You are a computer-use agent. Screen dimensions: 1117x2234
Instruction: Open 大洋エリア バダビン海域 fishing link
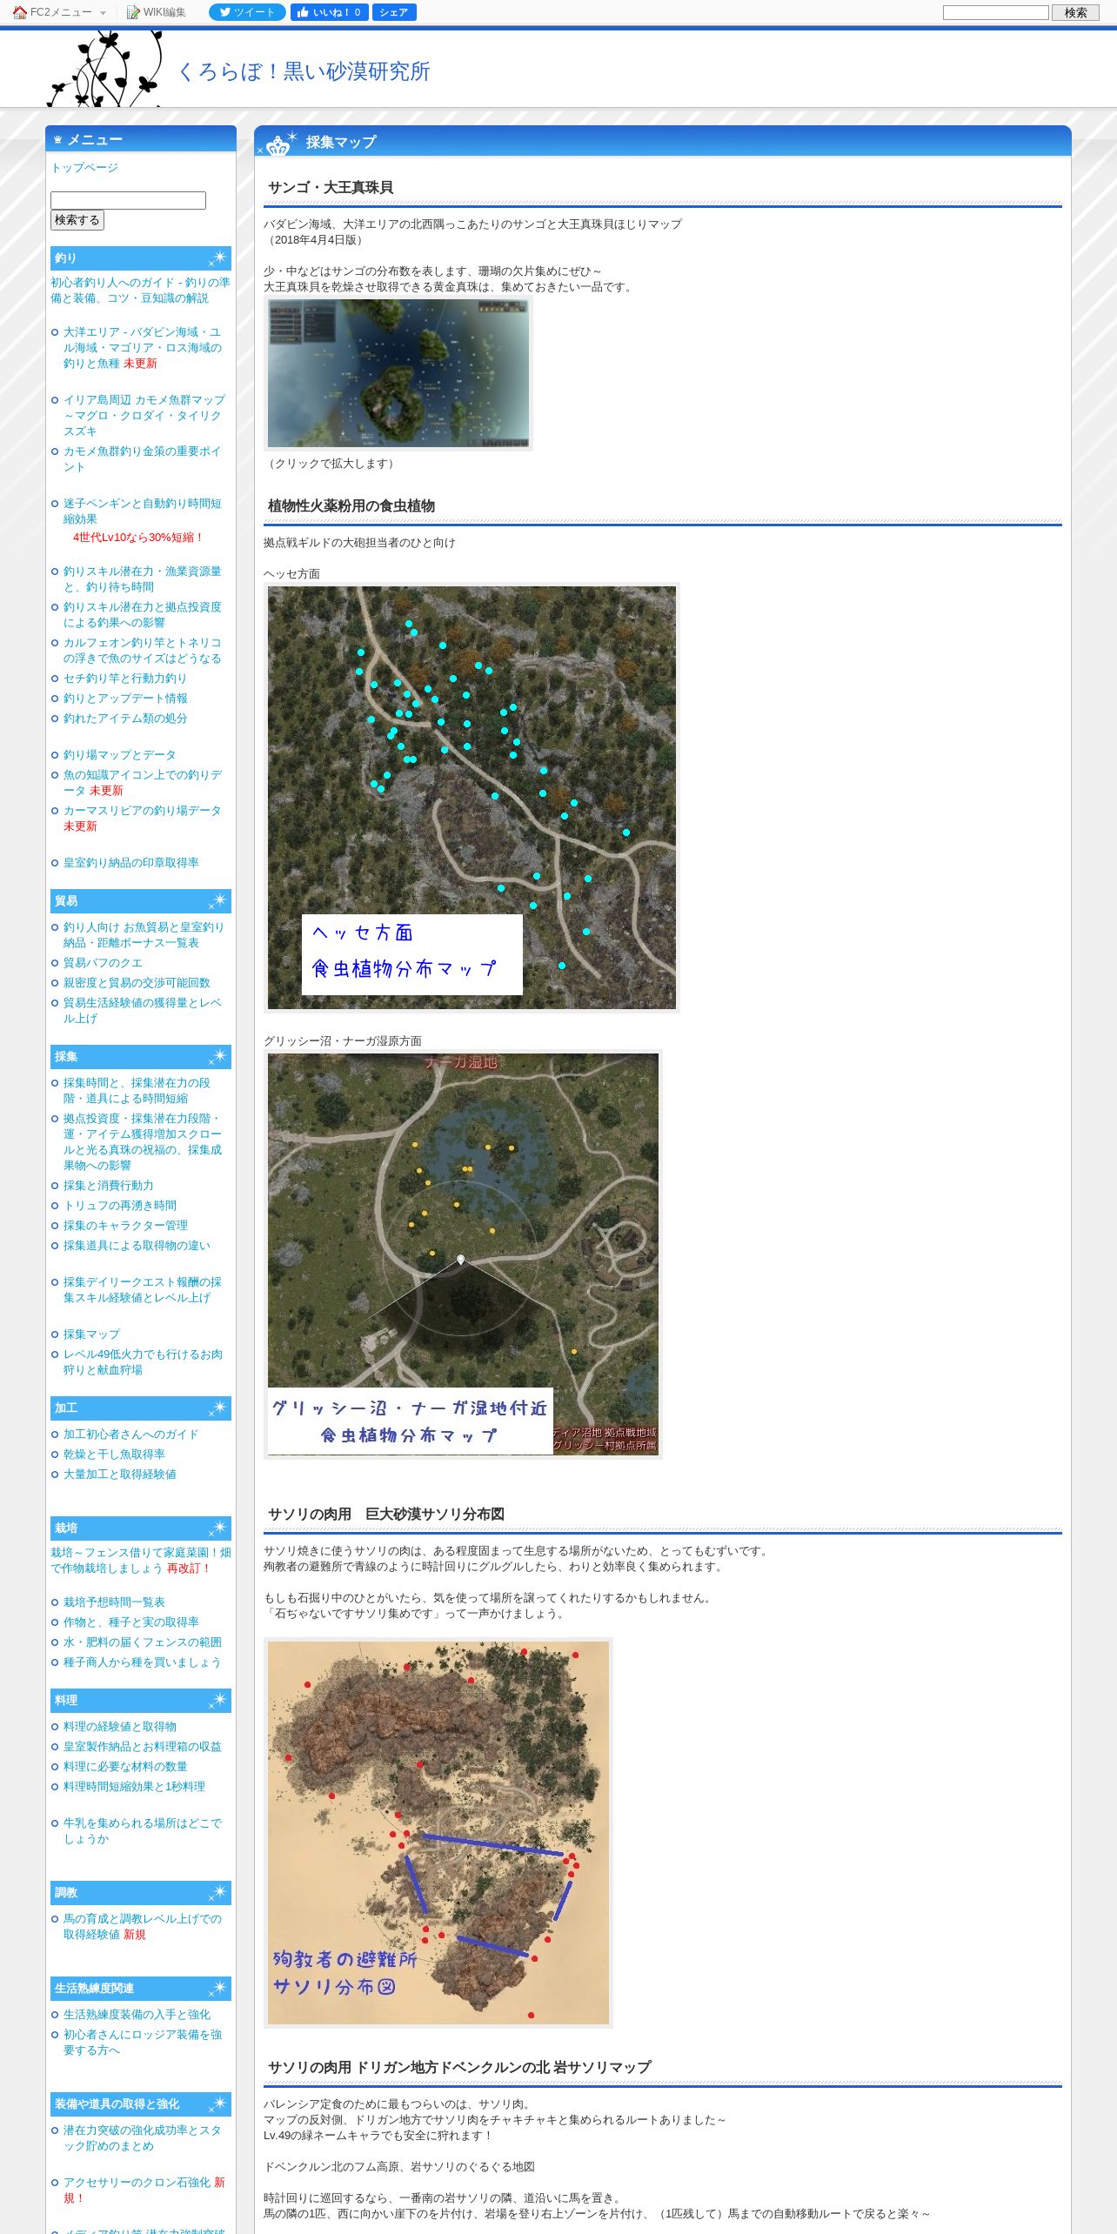pyautogui.click(x=143, y=347)
